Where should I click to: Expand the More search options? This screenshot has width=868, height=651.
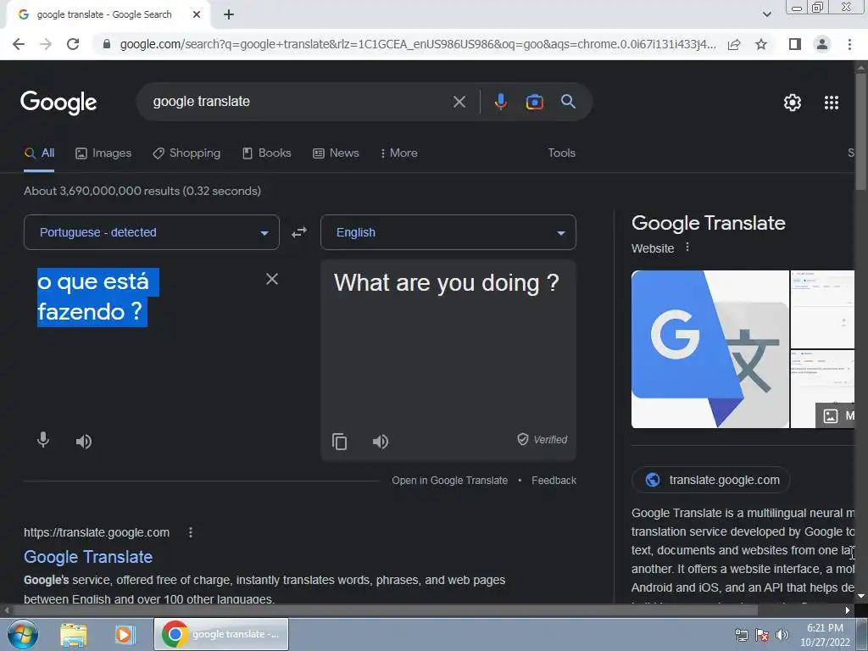coord(398,153)
